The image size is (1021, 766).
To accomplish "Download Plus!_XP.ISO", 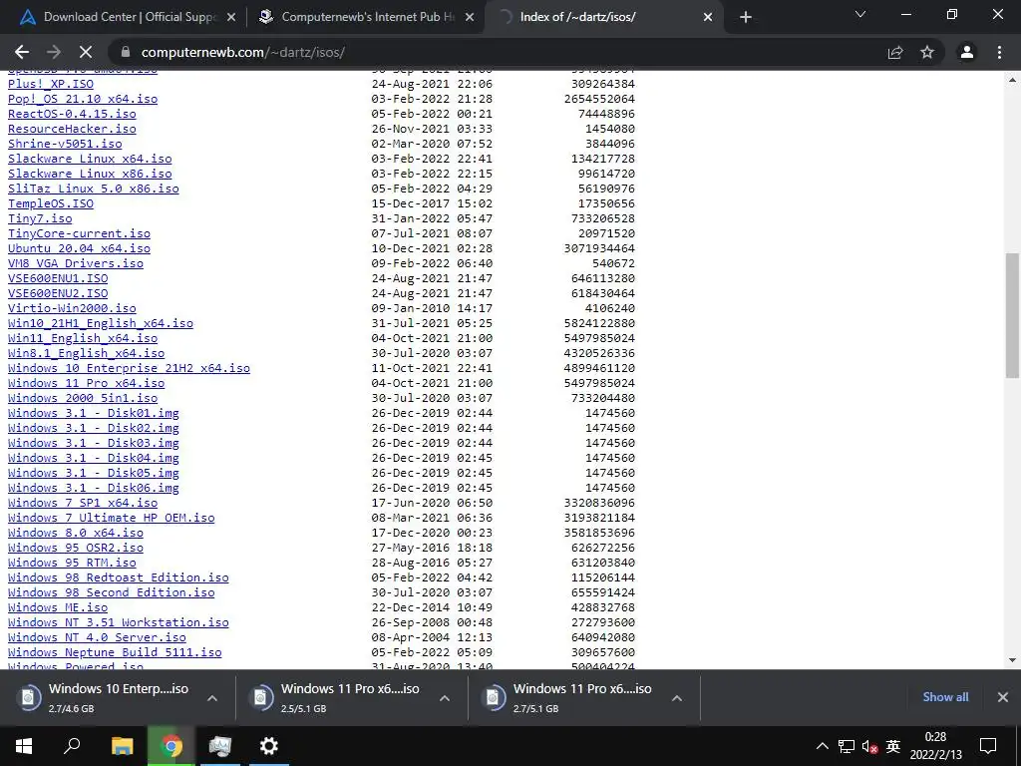I will coord(51,84).
